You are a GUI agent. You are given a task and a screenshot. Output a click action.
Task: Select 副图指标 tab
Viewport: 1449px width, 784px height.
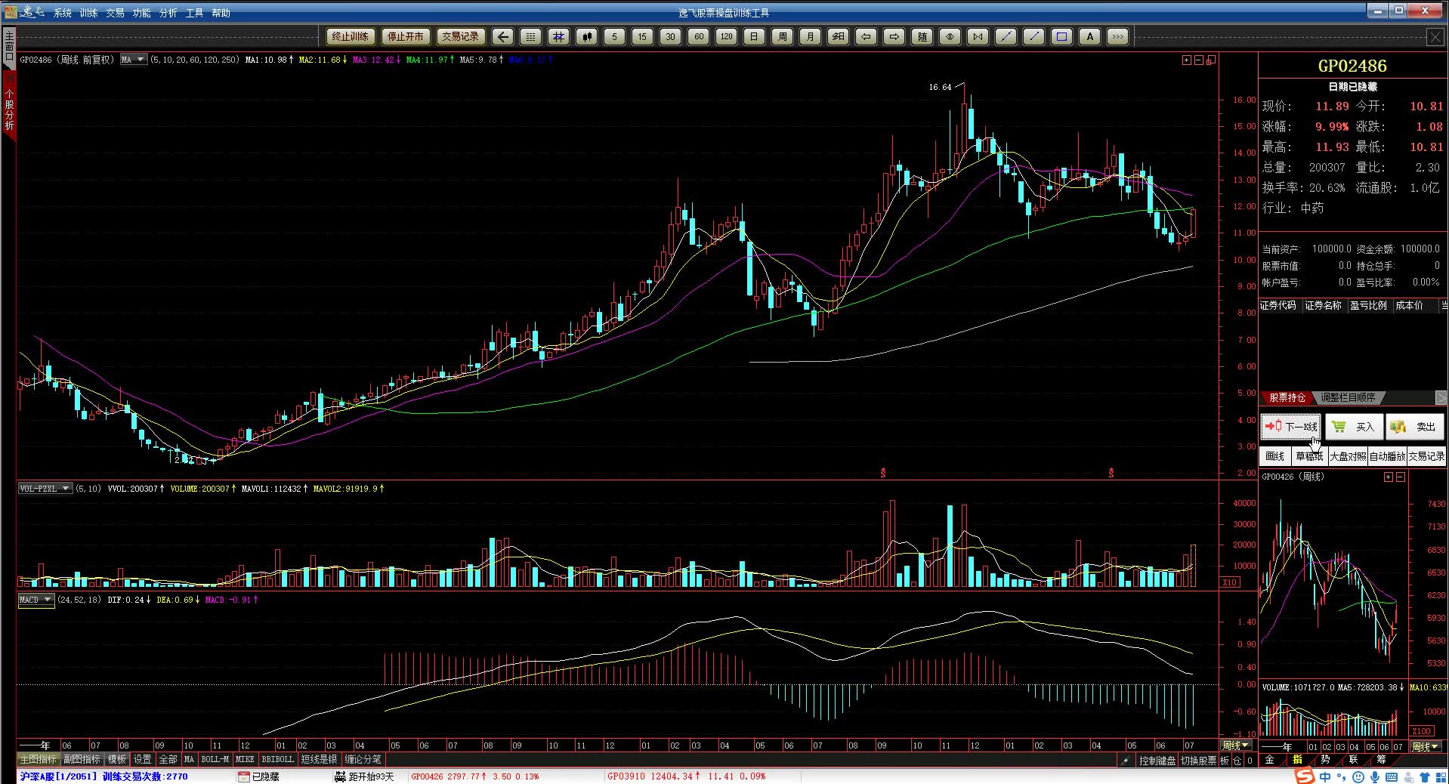[x=82, y=759]
